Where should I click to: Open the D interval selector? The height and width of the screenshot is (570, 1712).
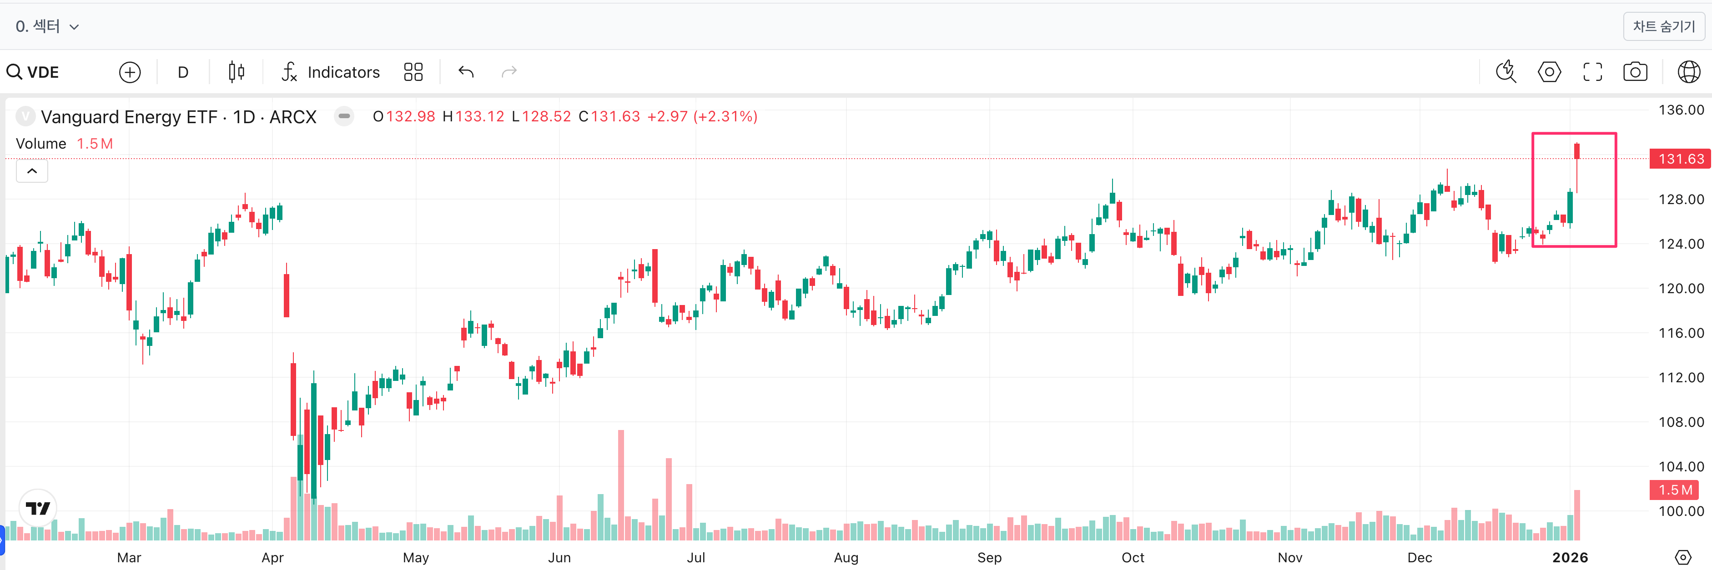click(x=183, y=72)
